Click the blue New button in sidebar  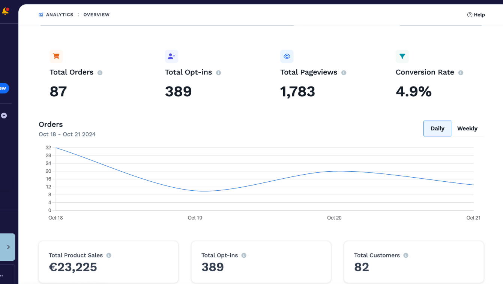click(4, 88)
